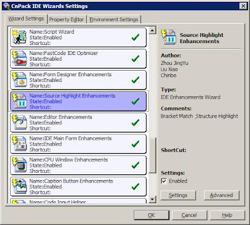Click the IDE Main Form Enhancements icon
Viewport: 250px width, 225px height.
[x=19, y=144]
